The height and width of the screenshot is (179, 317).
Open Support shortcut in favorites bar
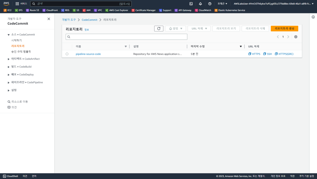[x=165, y=10]
